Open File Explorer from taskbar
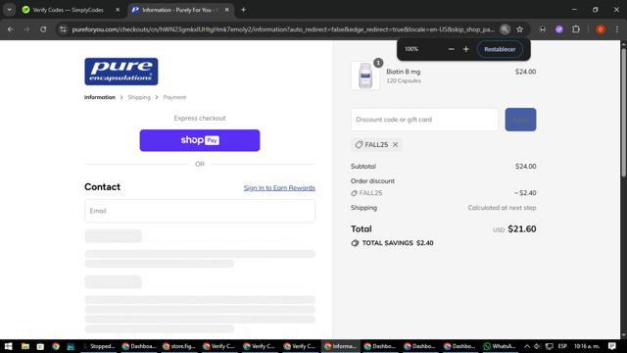 coord(25,346)
